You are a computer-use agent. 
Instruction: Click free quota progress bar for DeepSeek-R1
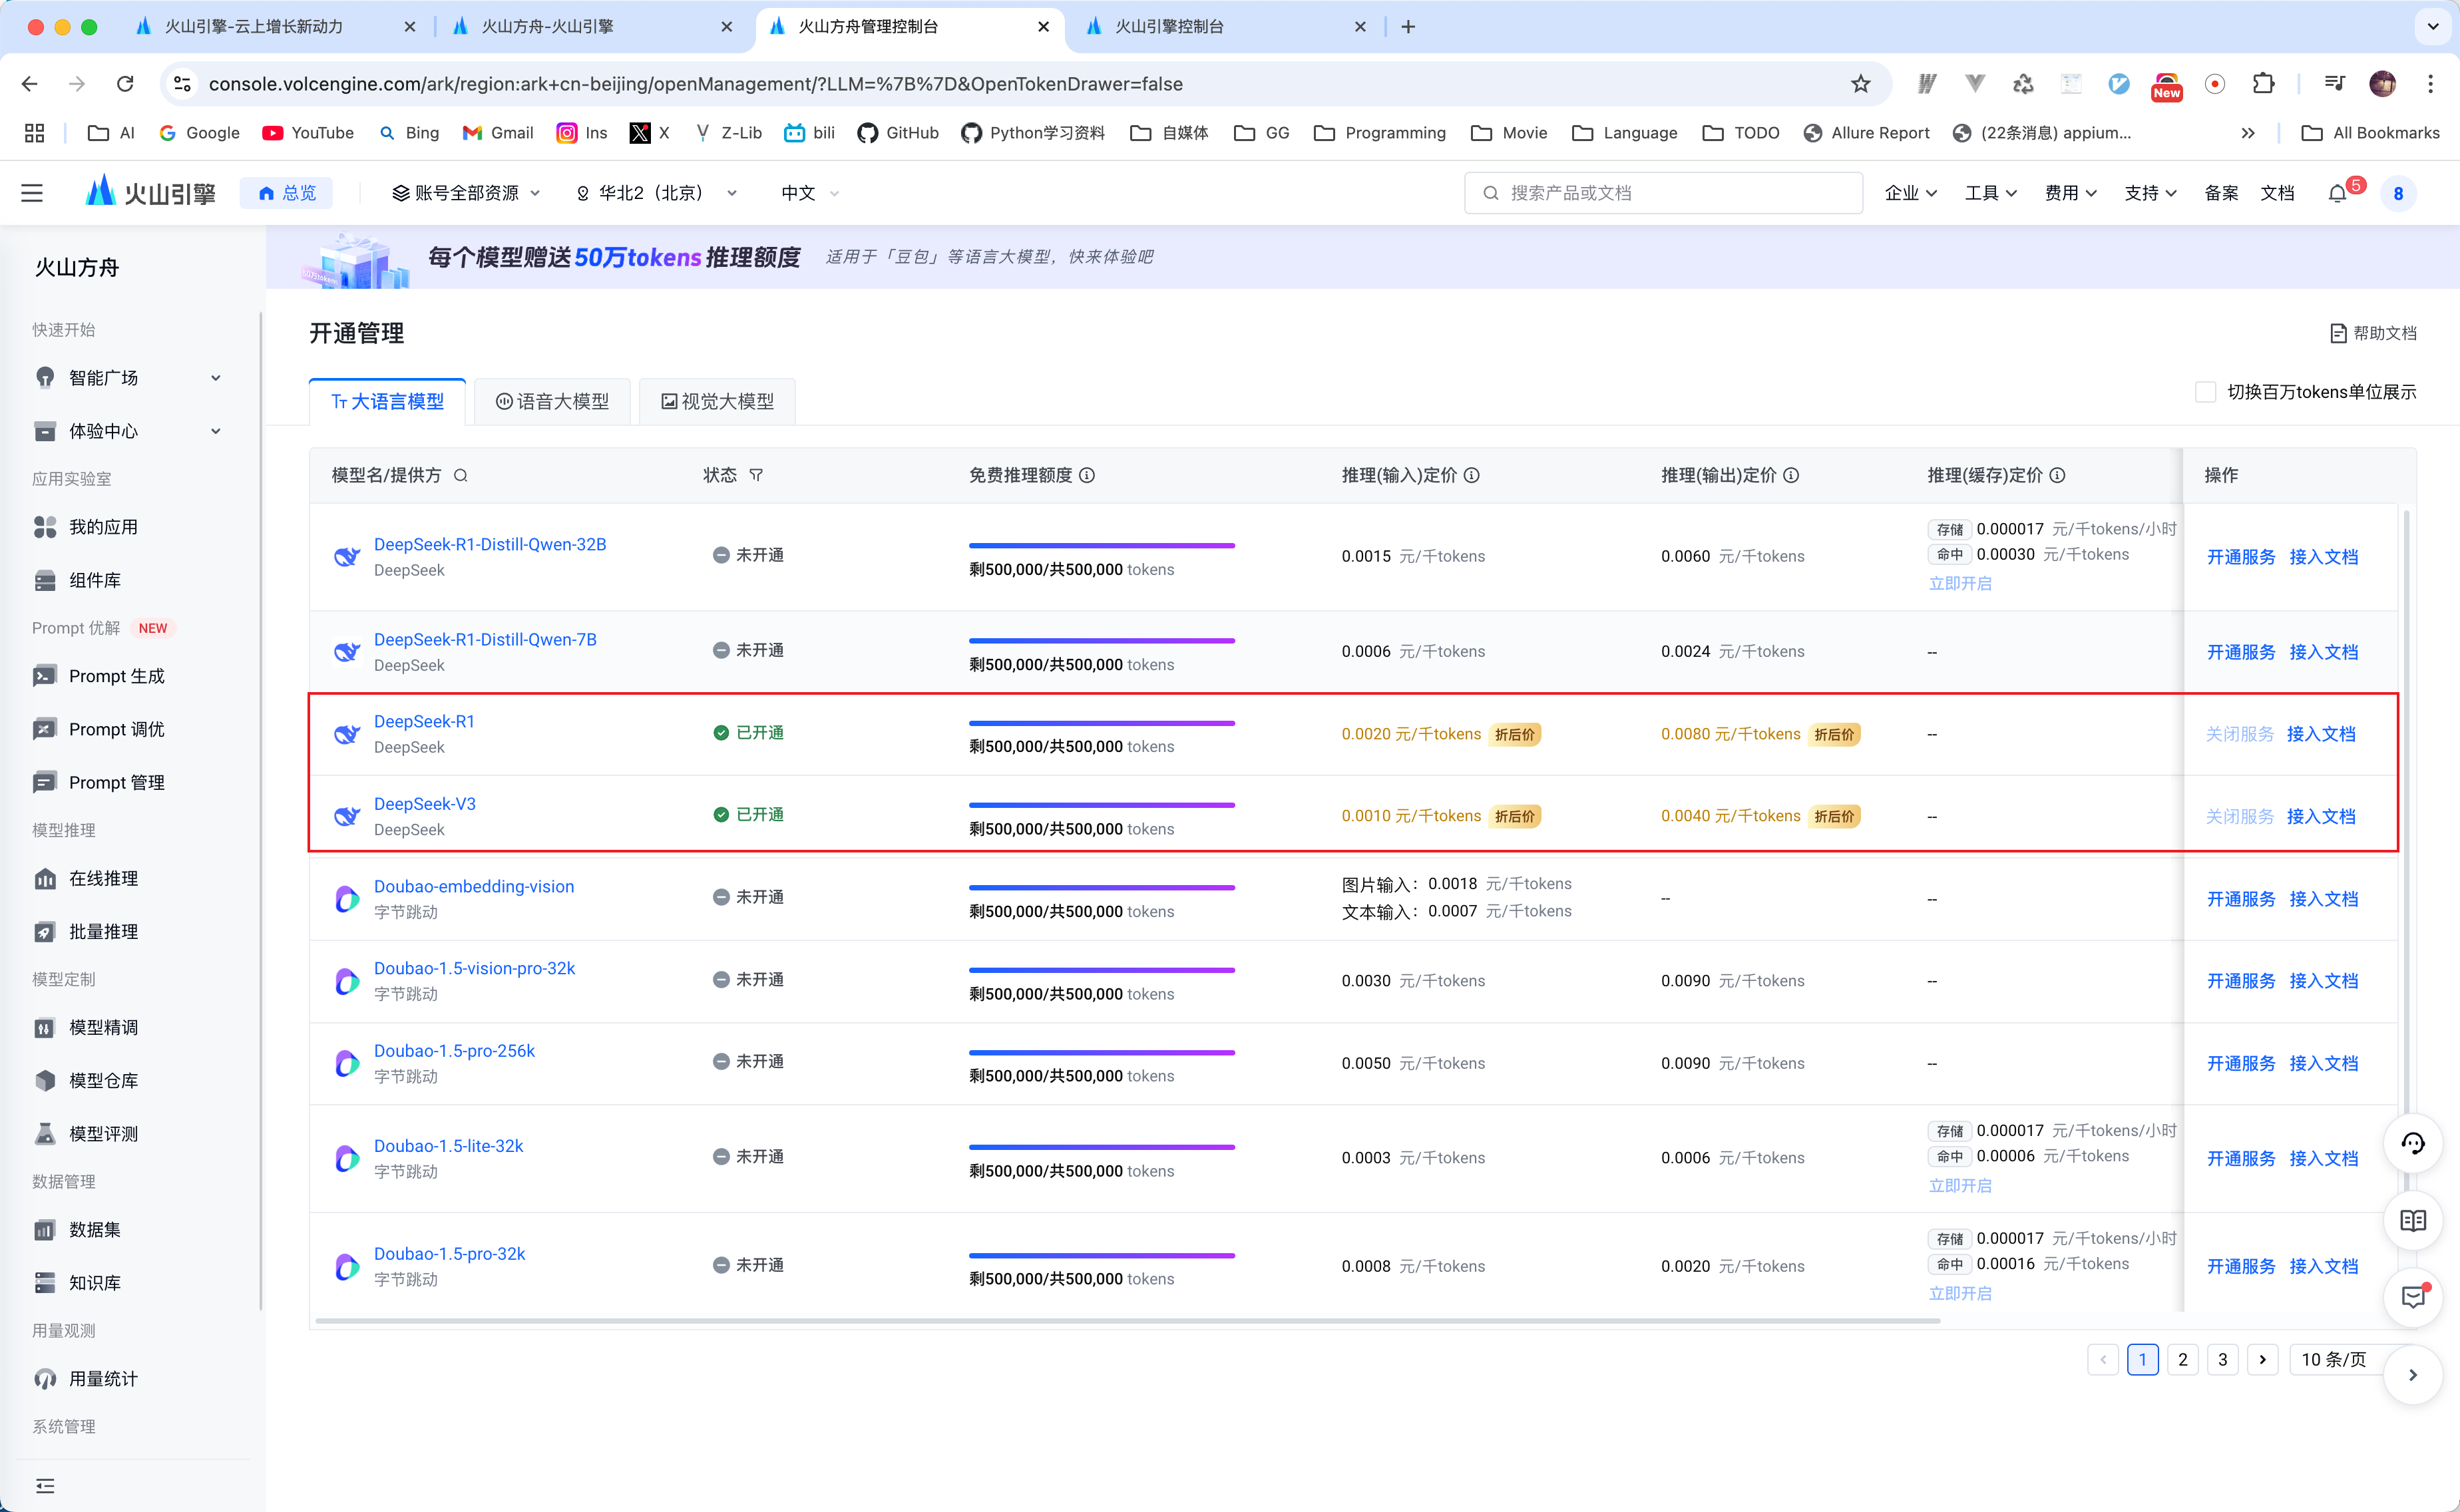1102,723
